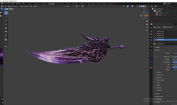This screenshot has width=177, height=105.
Task: Select the Rotate tool
Action: (6, 24)
